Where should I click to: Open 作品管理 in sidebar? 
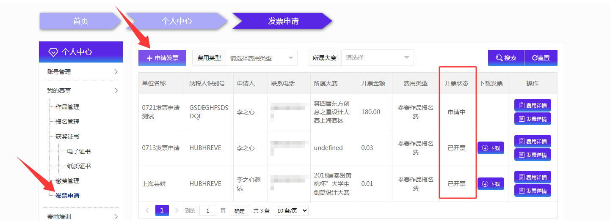click(67, 107)
